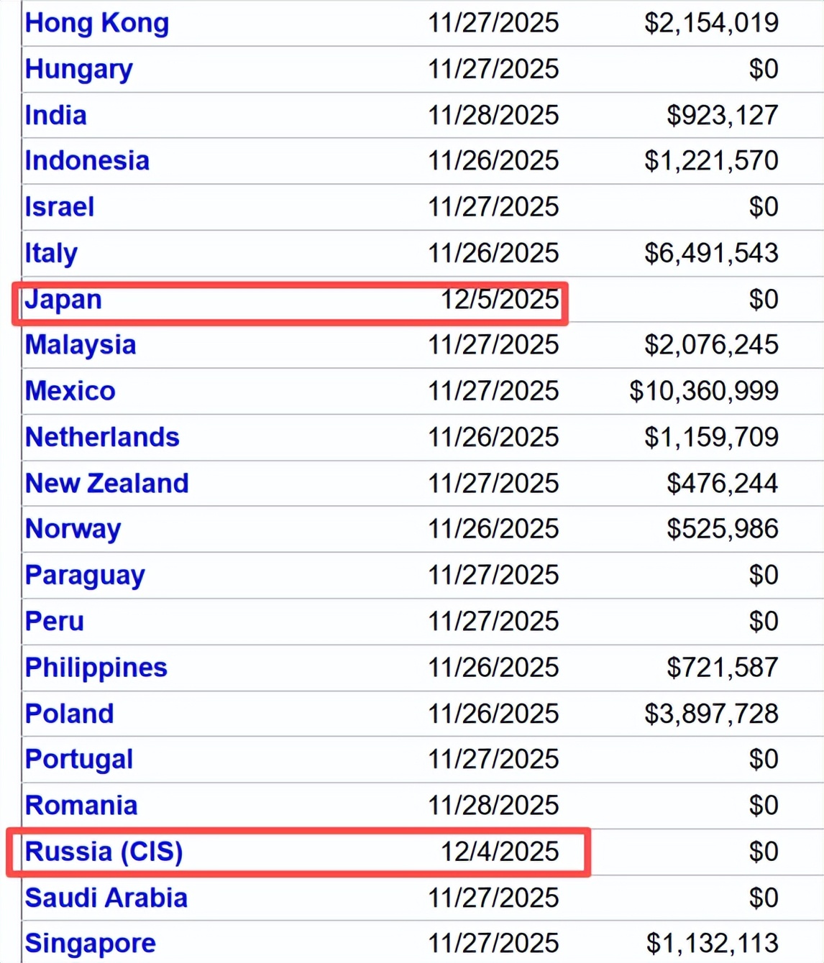
Task: Click the Italy link
Action: 51,253
